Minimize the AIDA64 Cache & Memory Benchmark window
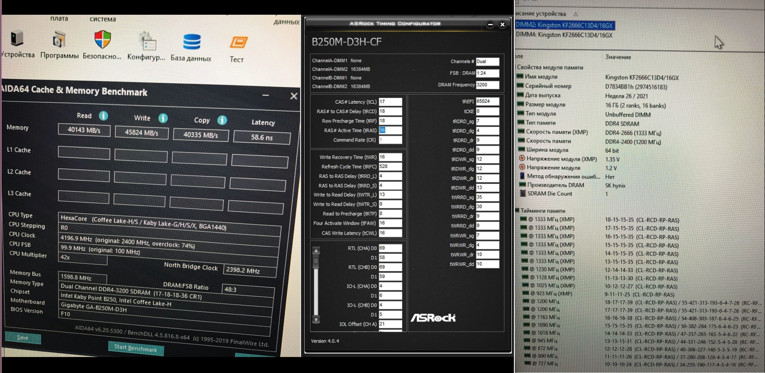This screenshot has height=373, width=765. (x=265, y=95)
